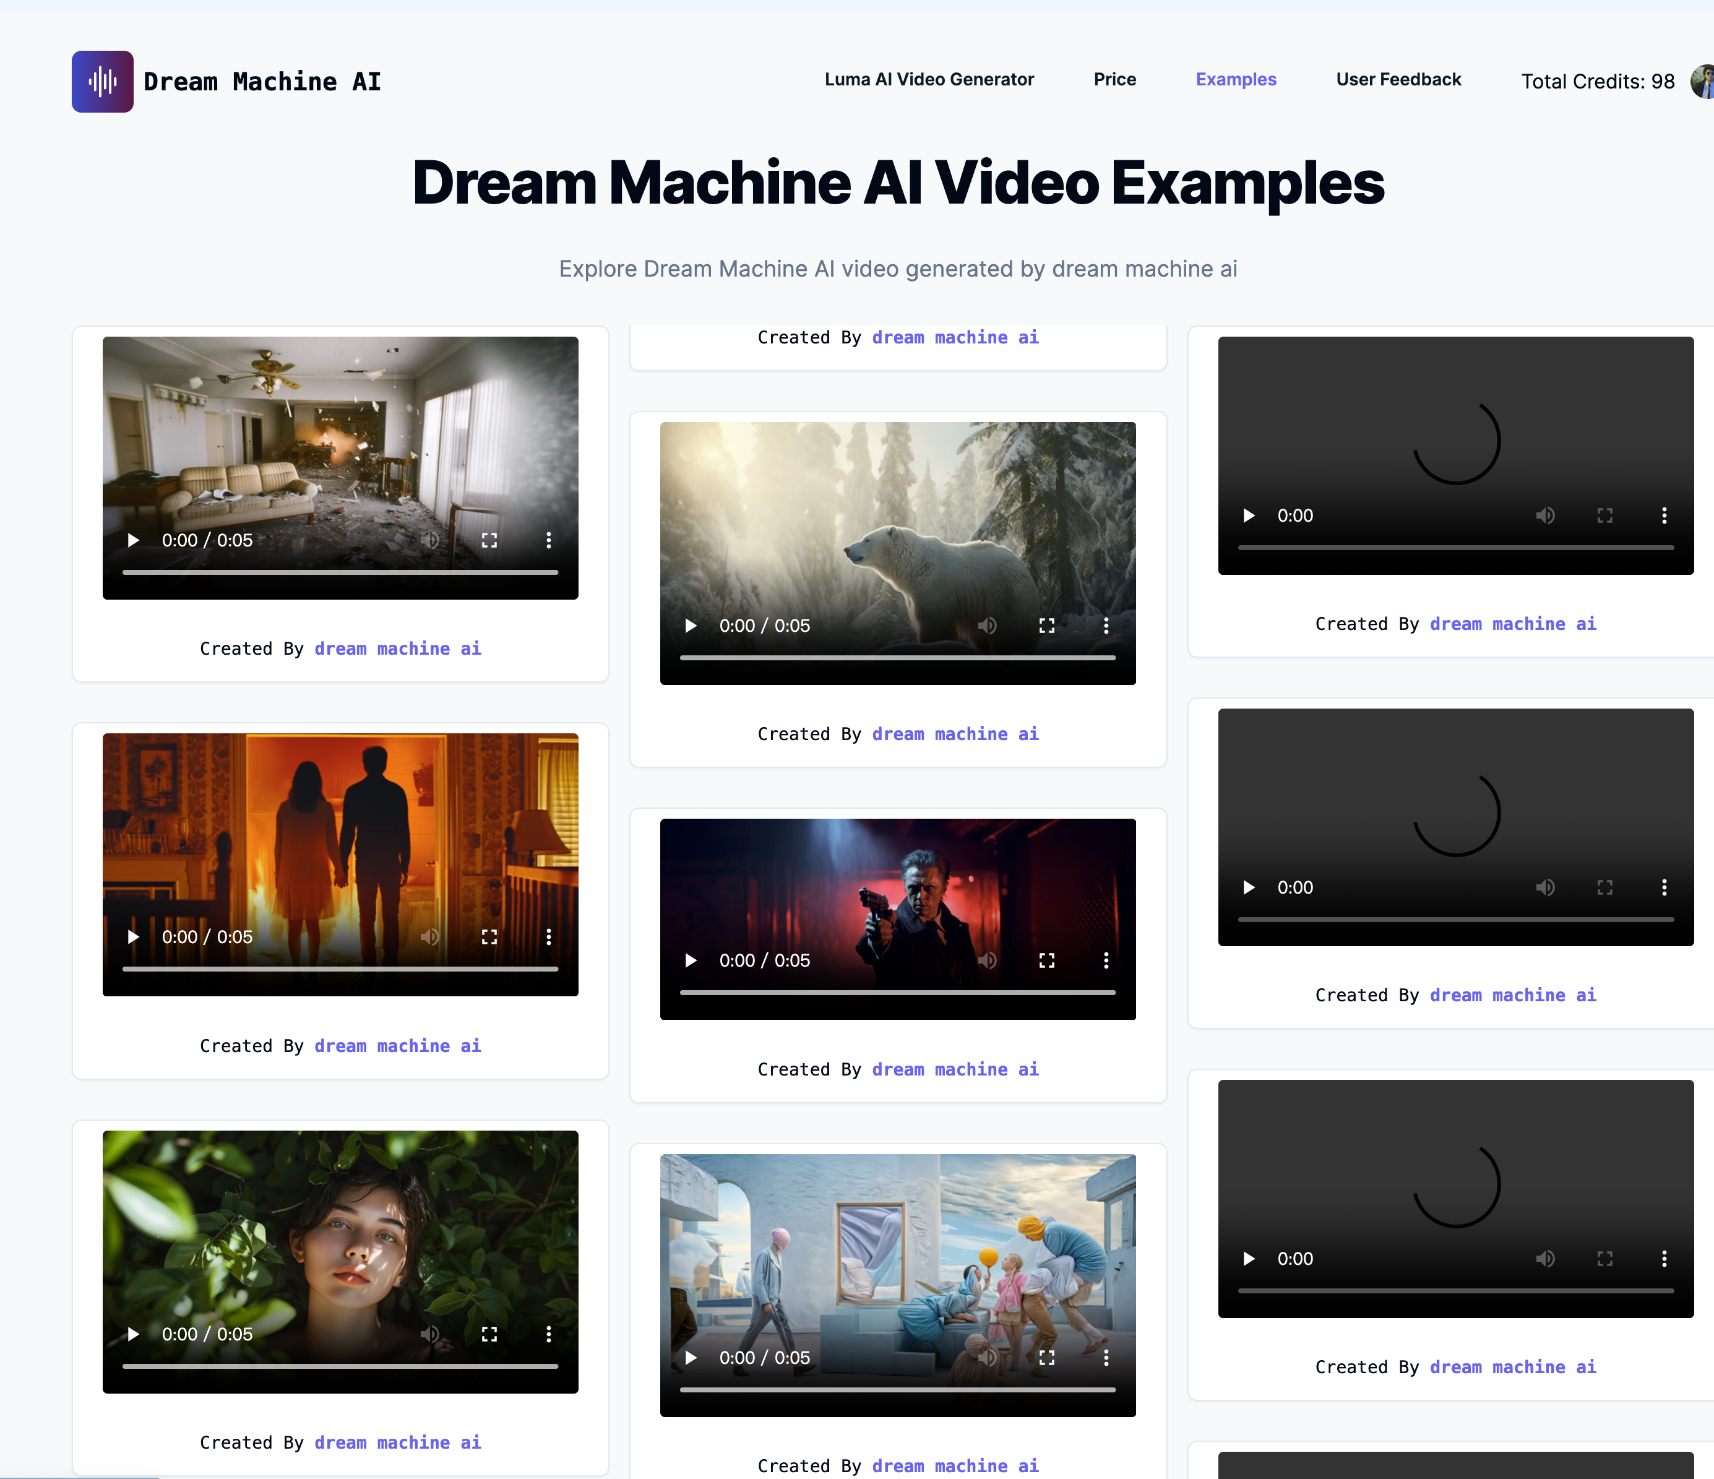Fullscreen the woman in leaves video

(x=489, y=1334)
